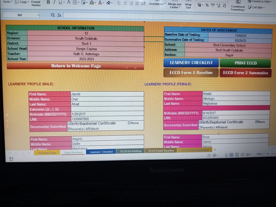The width and height of the screenshot is (276, 207).
Task: Select Jacob's first name cell
Action: click(x=107, y=94)
